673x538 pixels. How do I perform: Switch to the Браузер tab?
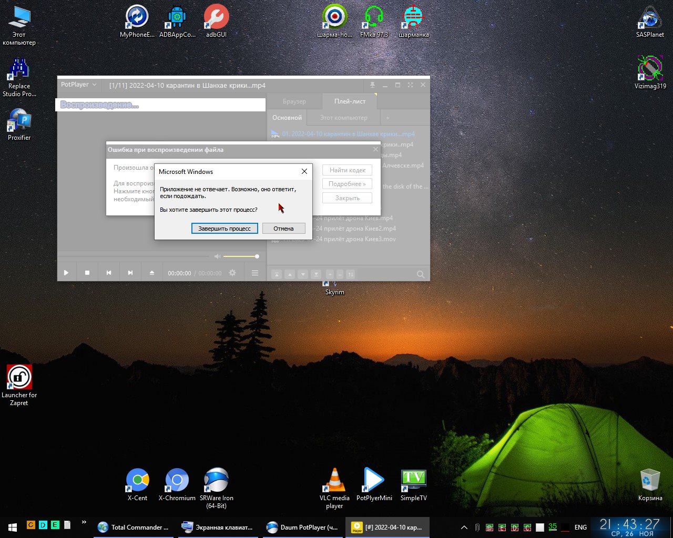294,101
